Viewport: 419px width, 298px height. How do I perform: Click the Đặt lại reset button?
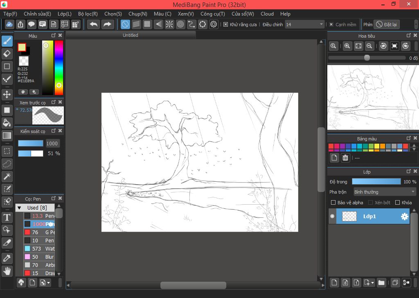(387, 25)
